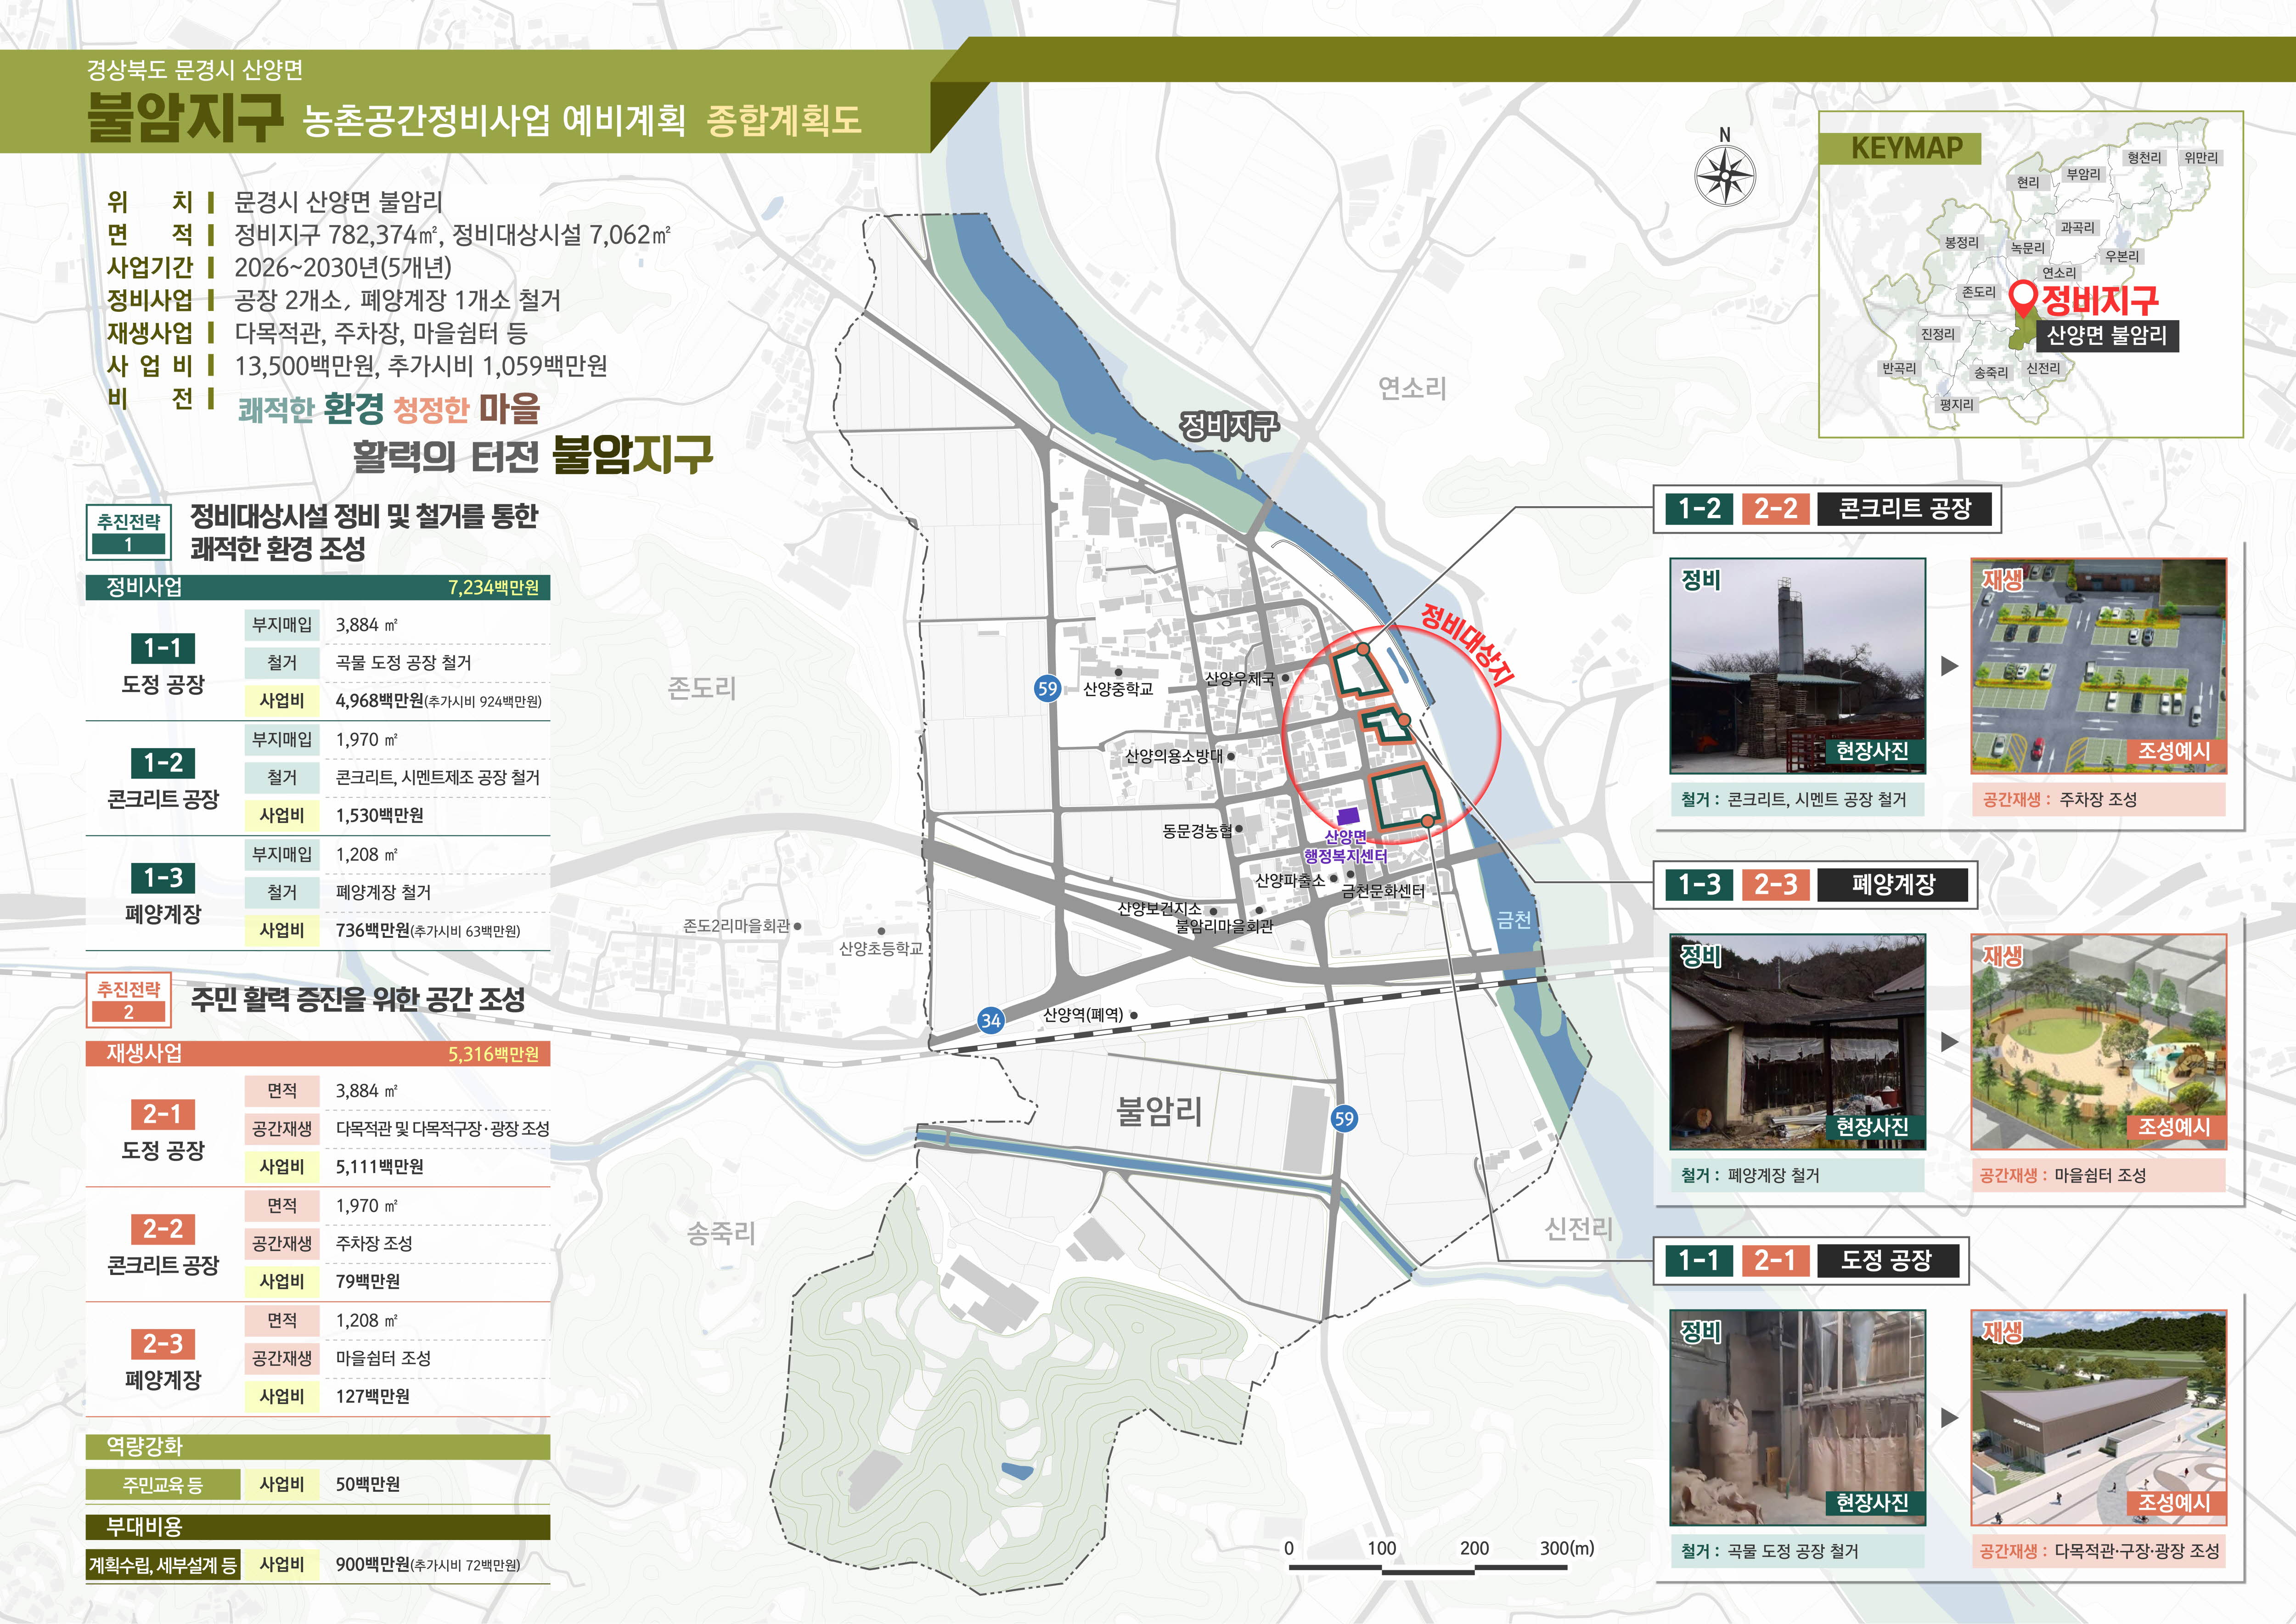
Task: Click the arrow between 도정 공장 photos
Action: 1949,1418
